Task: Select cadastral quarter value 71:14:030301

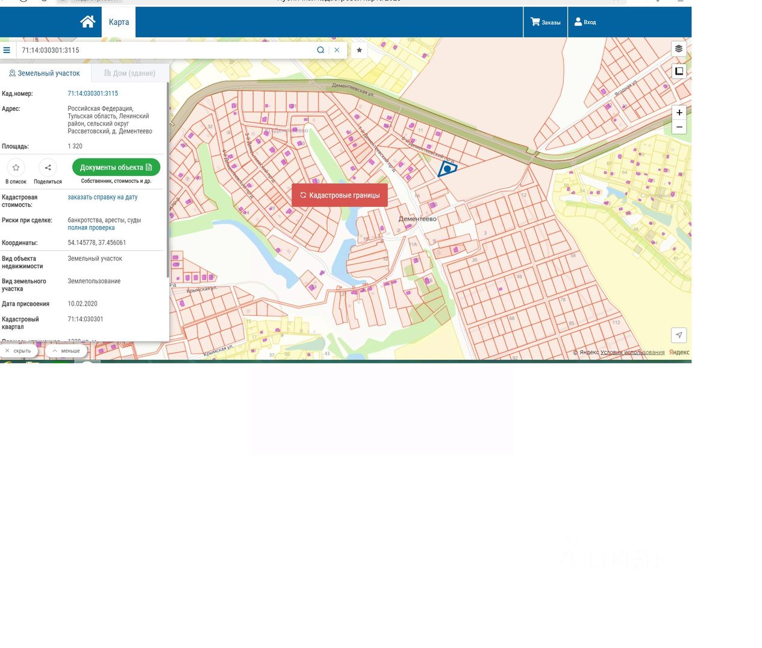Action: 86,319
